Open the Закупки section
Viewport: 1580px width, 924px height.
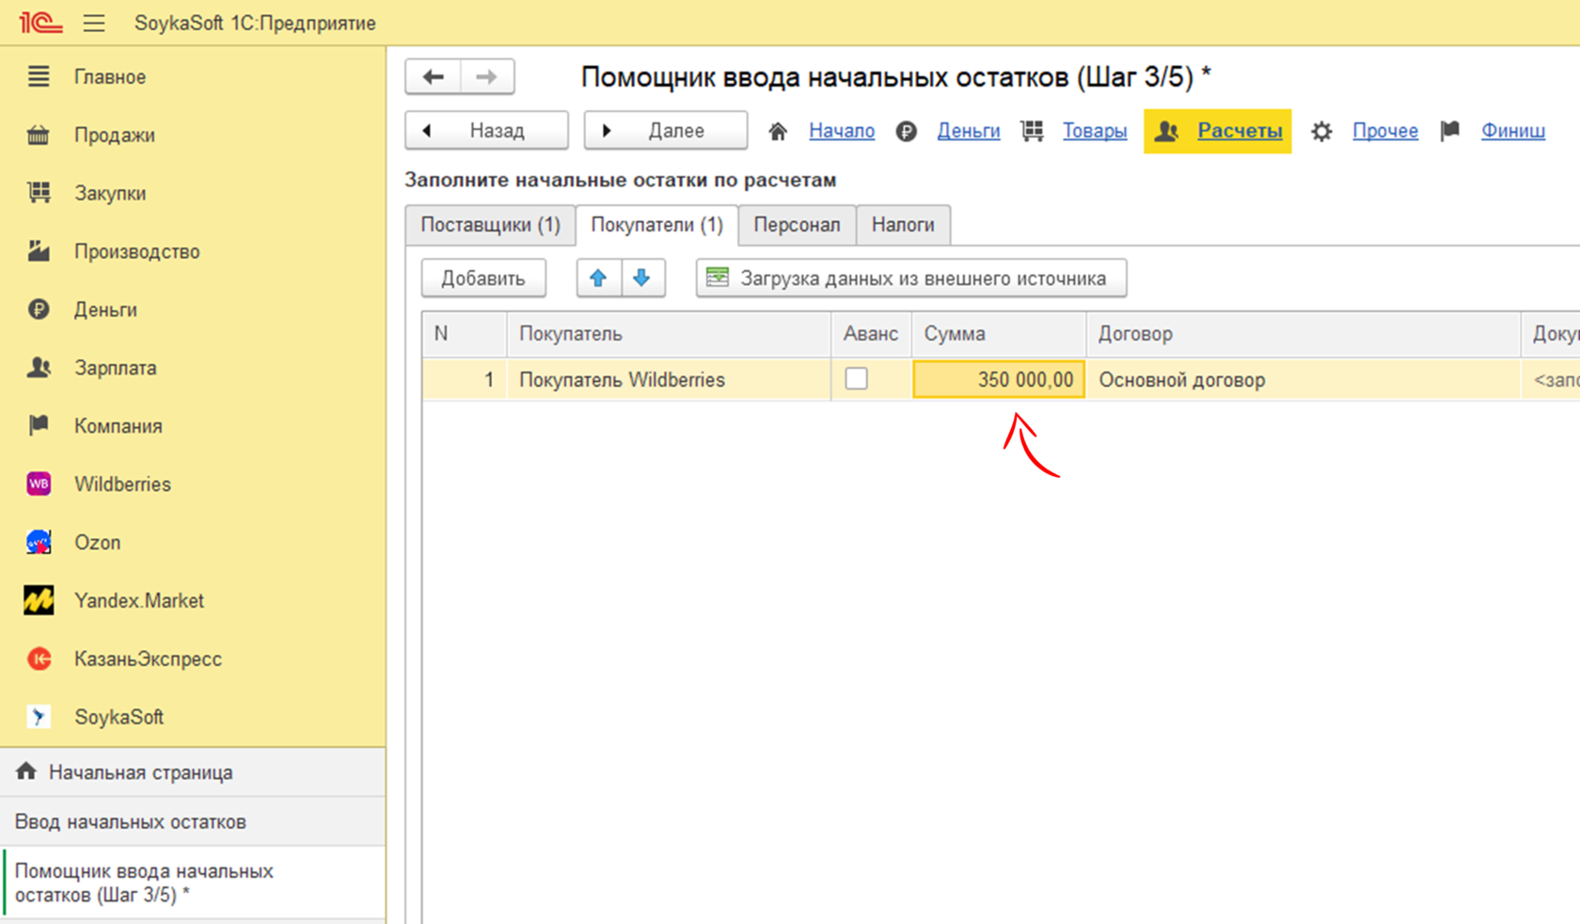pos(110,194)
